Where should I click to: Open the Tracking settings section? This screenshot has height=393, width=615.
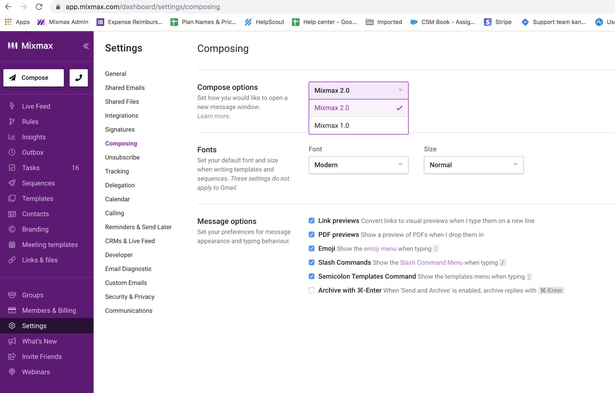point(117,171)
